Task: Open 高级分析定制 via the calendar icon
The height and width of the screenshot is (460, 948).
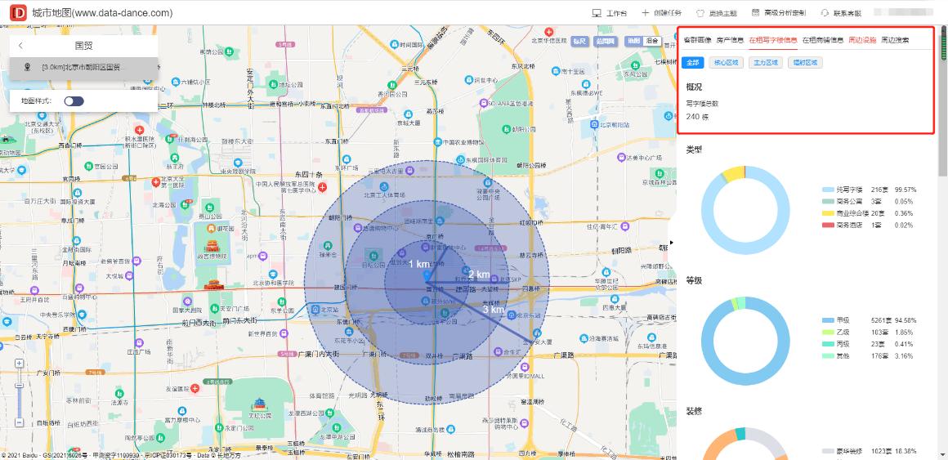Action: pos(756,13)
